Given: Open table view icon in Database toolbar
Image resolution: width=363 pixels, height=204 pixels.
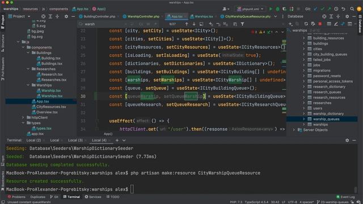Looking at the screenshot, I should point(329,24).
